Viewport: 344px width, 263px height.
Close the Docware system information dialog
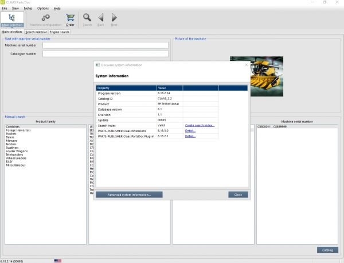coord(246,65)
